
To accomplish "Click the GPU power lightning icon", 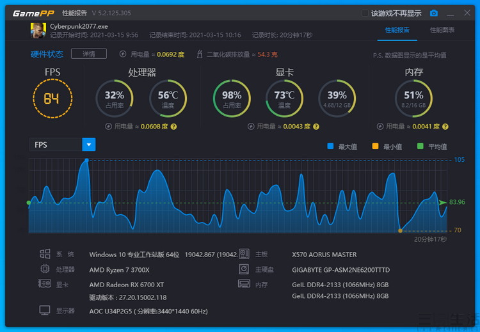I will click(251, 127).
